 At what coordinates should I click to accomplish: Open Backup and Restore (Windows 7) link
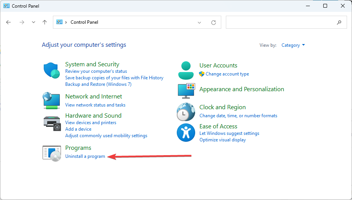coord(98,84)
